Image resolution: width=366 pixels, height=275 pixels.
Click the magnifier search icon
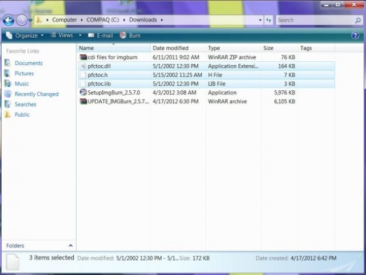click(358, 21)
